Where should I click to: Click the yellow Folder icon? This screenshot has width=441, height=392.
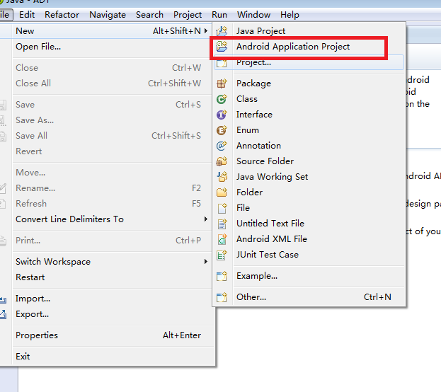(222, 192)
